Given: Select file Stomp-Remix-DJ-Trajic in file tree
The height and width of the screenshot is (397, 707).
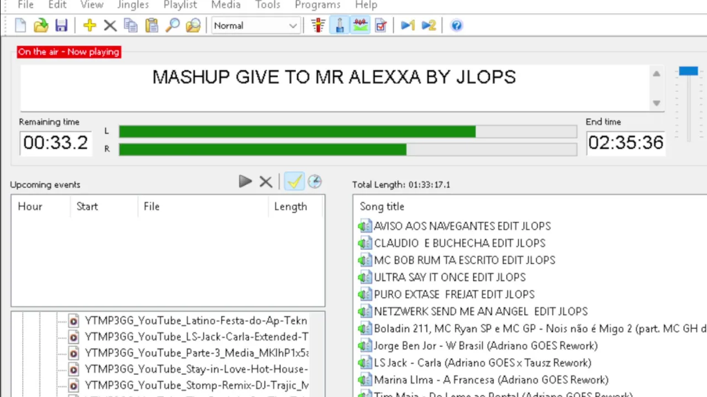Looking at the screenshot, I should 197,385.
